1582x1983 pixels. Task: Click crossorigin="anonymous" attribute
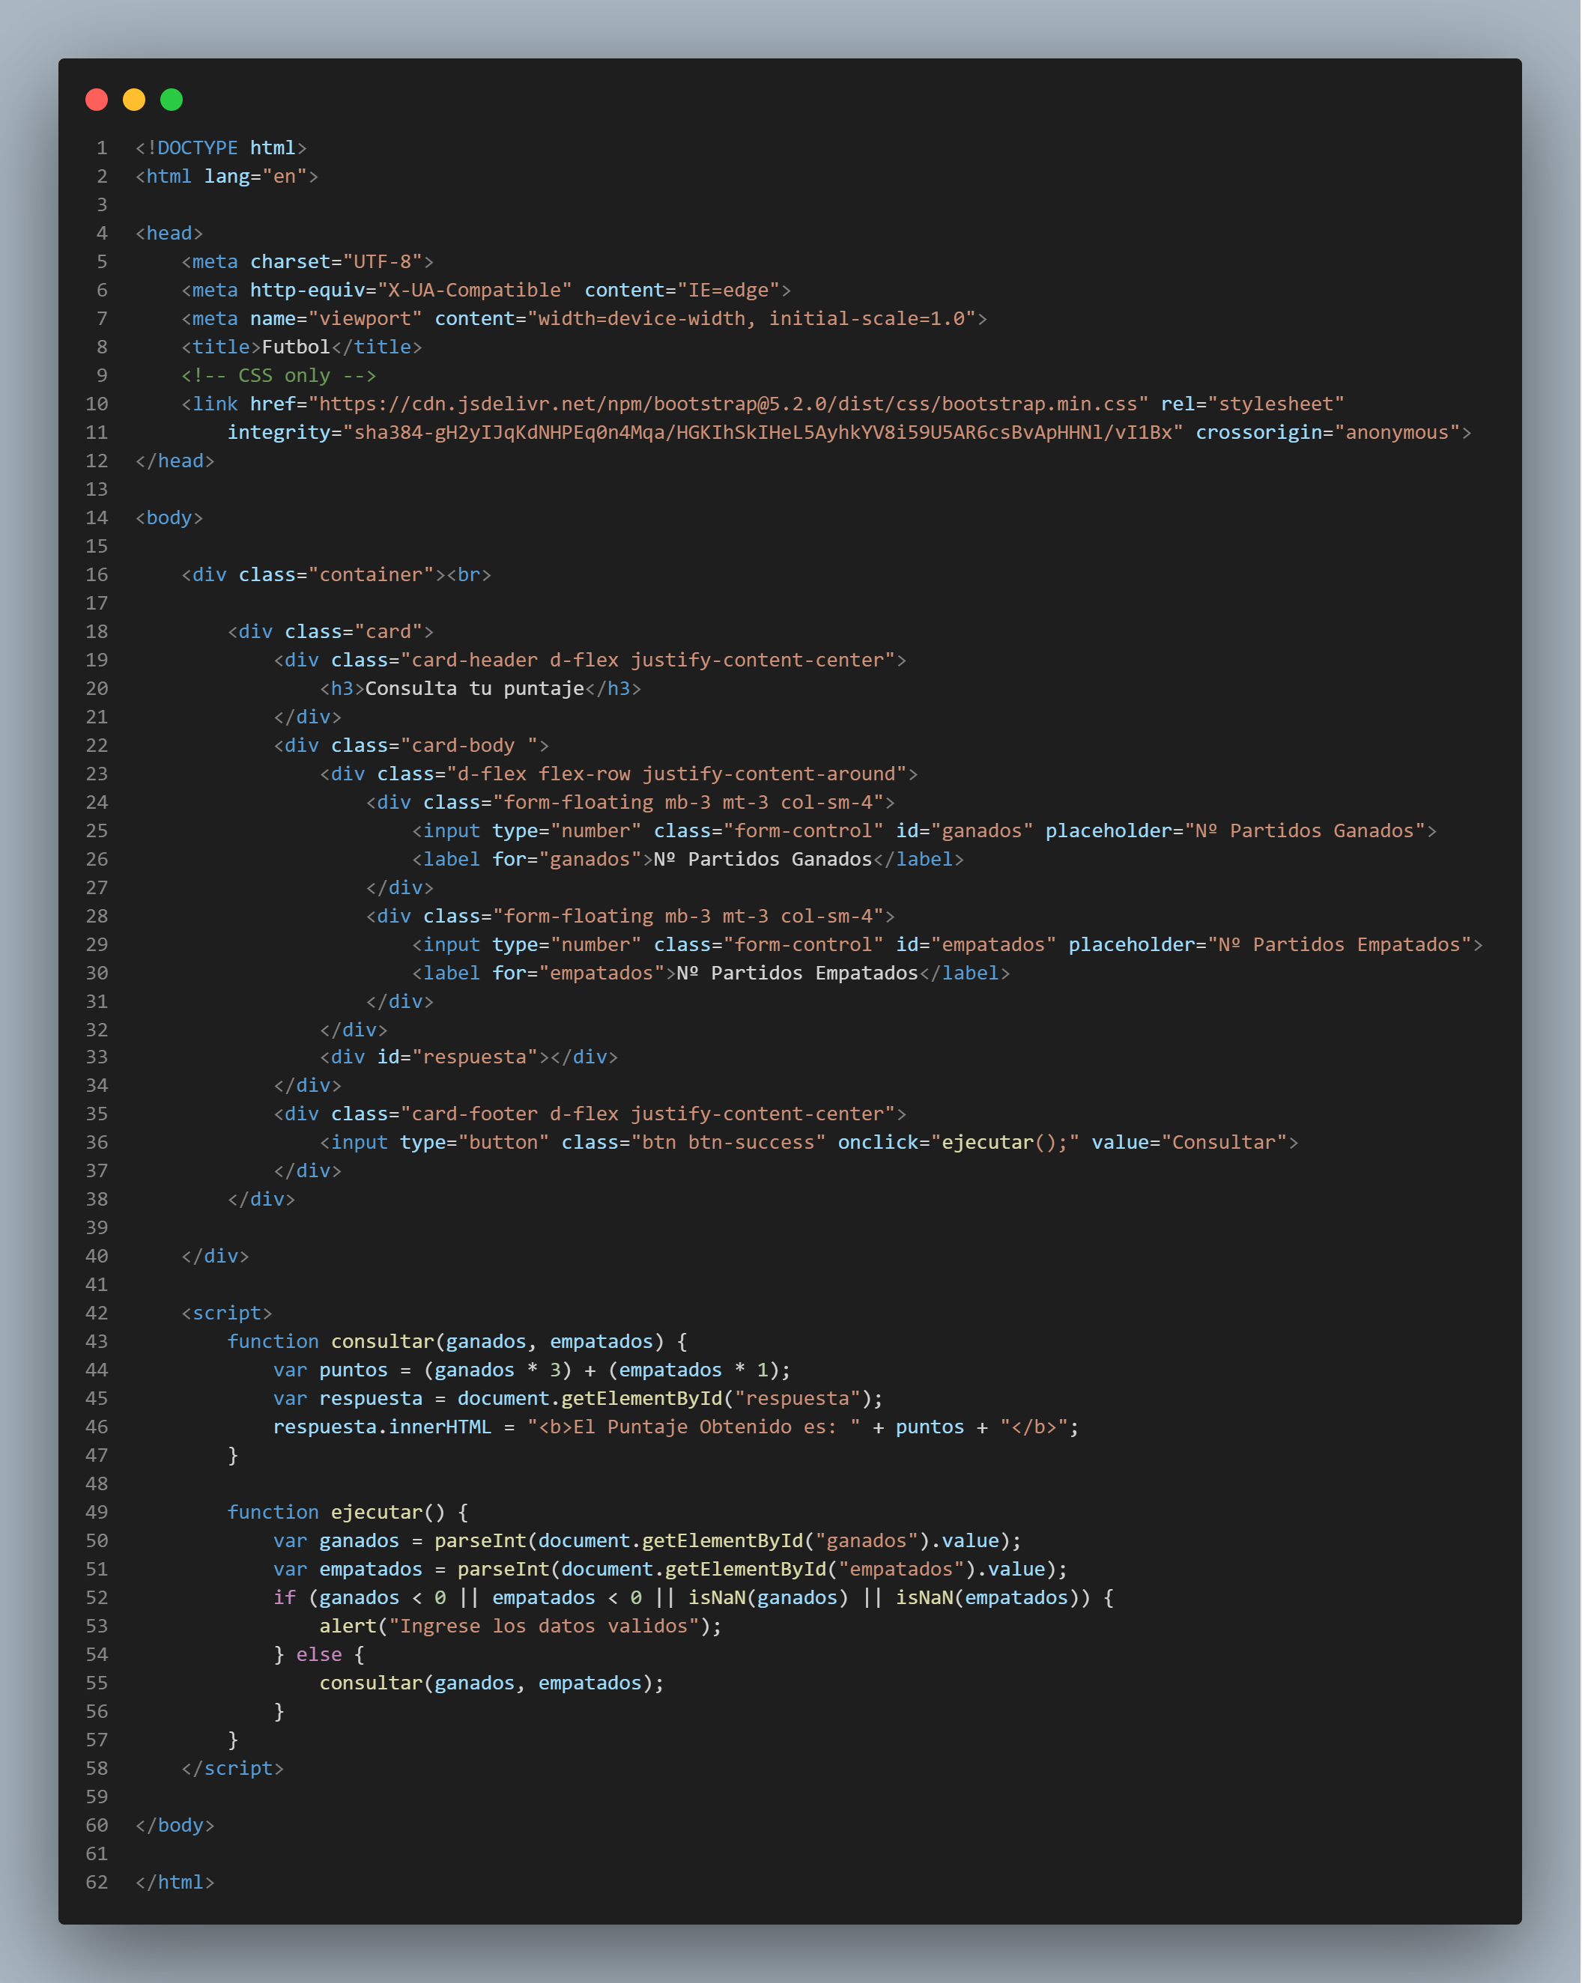tap(1327, 433)
